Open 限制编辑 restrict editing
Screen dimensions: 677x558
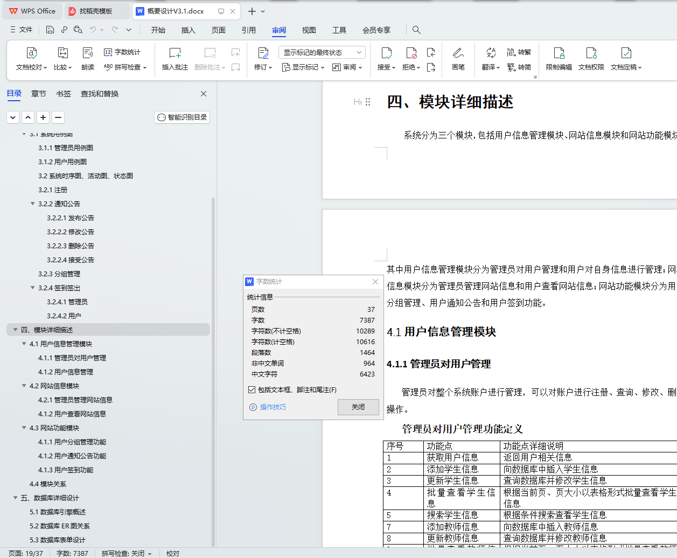(x=559, y=59)
